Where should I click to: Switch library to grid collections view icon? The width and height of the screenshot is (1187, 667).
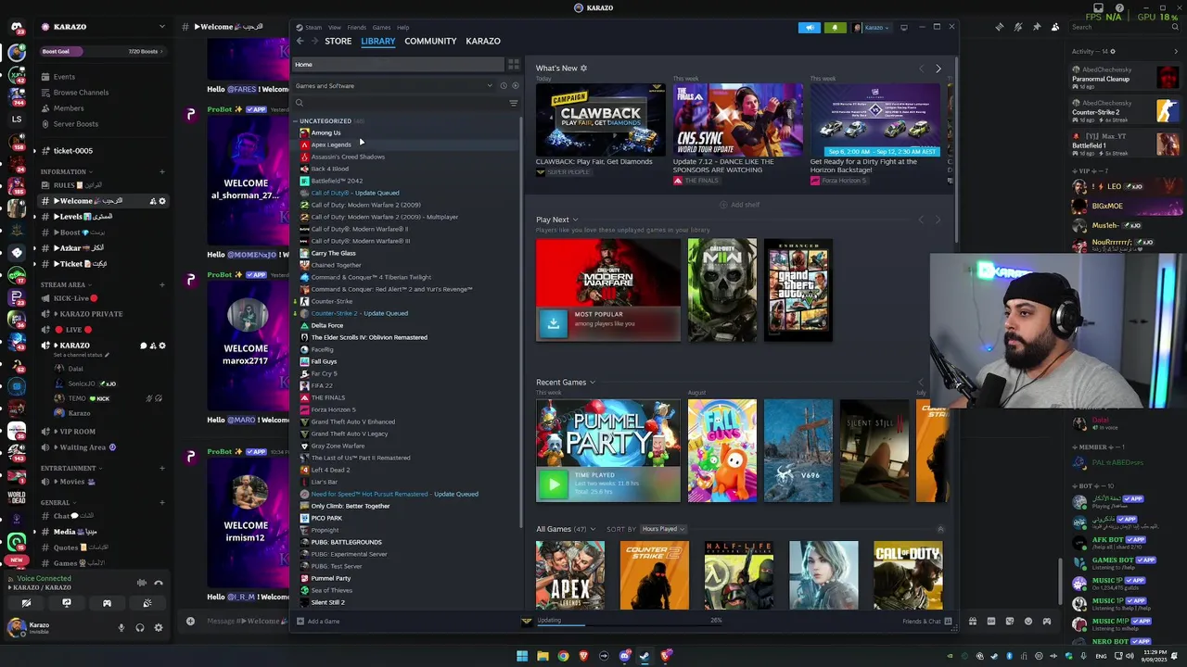(x=513, y=65)
